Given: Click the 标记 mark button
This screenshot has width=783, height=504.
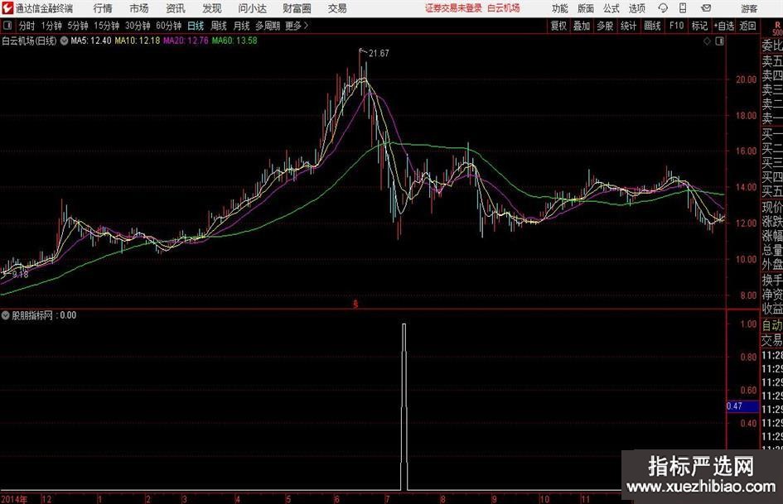Looking at the screenshot, I should (x=699, y=26).
